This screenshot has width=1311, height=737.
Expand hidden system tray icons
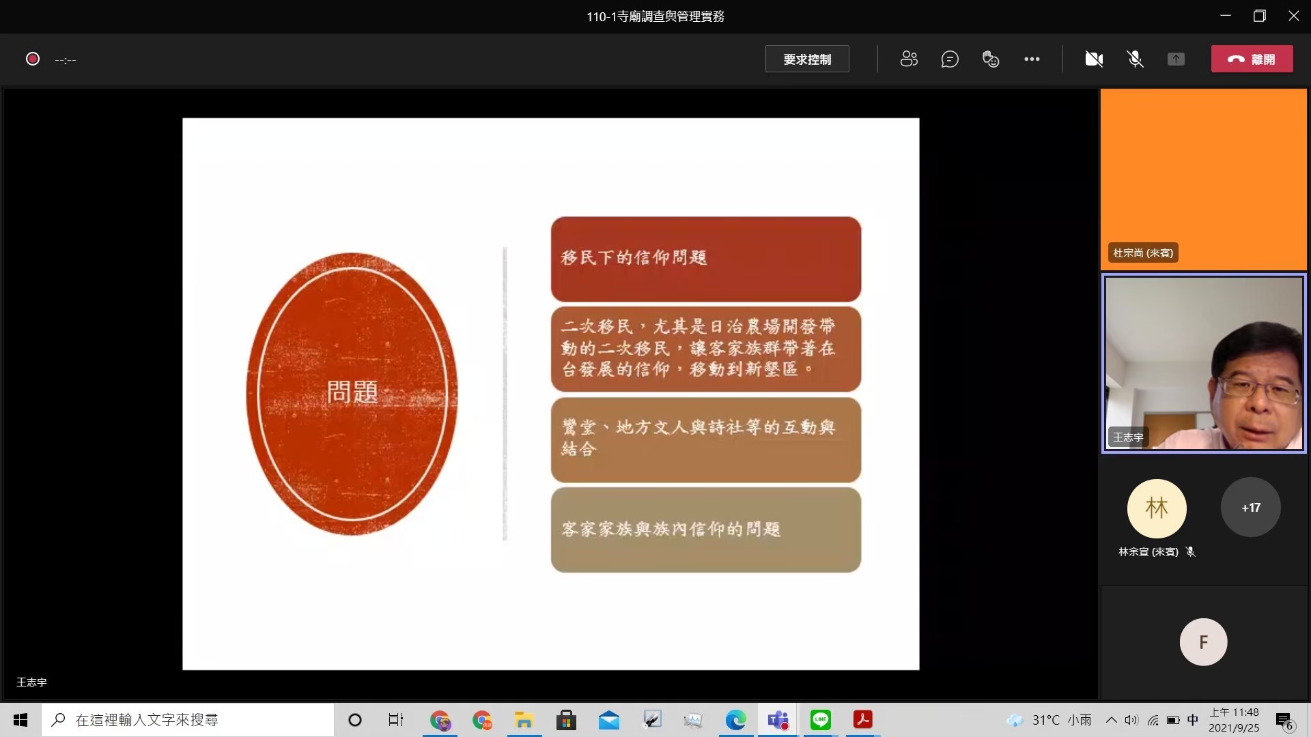[1111, 720]
